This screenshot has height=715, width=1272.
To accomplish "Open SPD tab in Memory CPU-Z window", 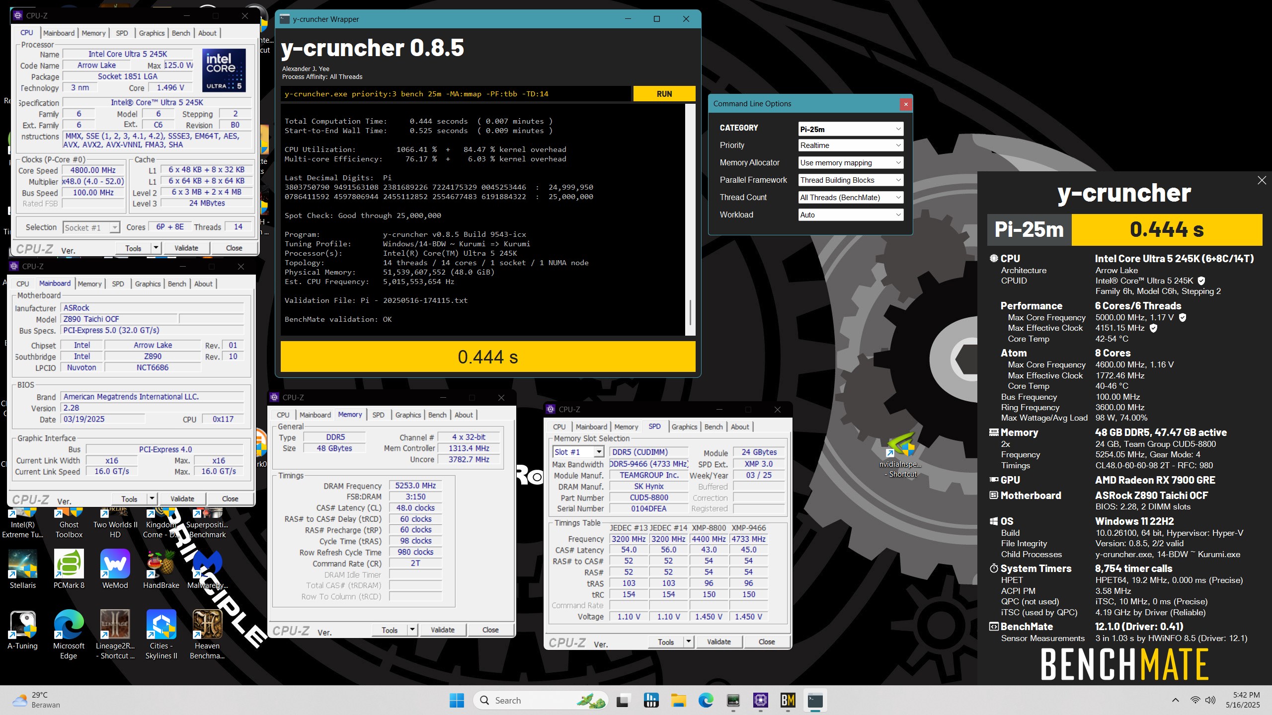I will (378, 415).
